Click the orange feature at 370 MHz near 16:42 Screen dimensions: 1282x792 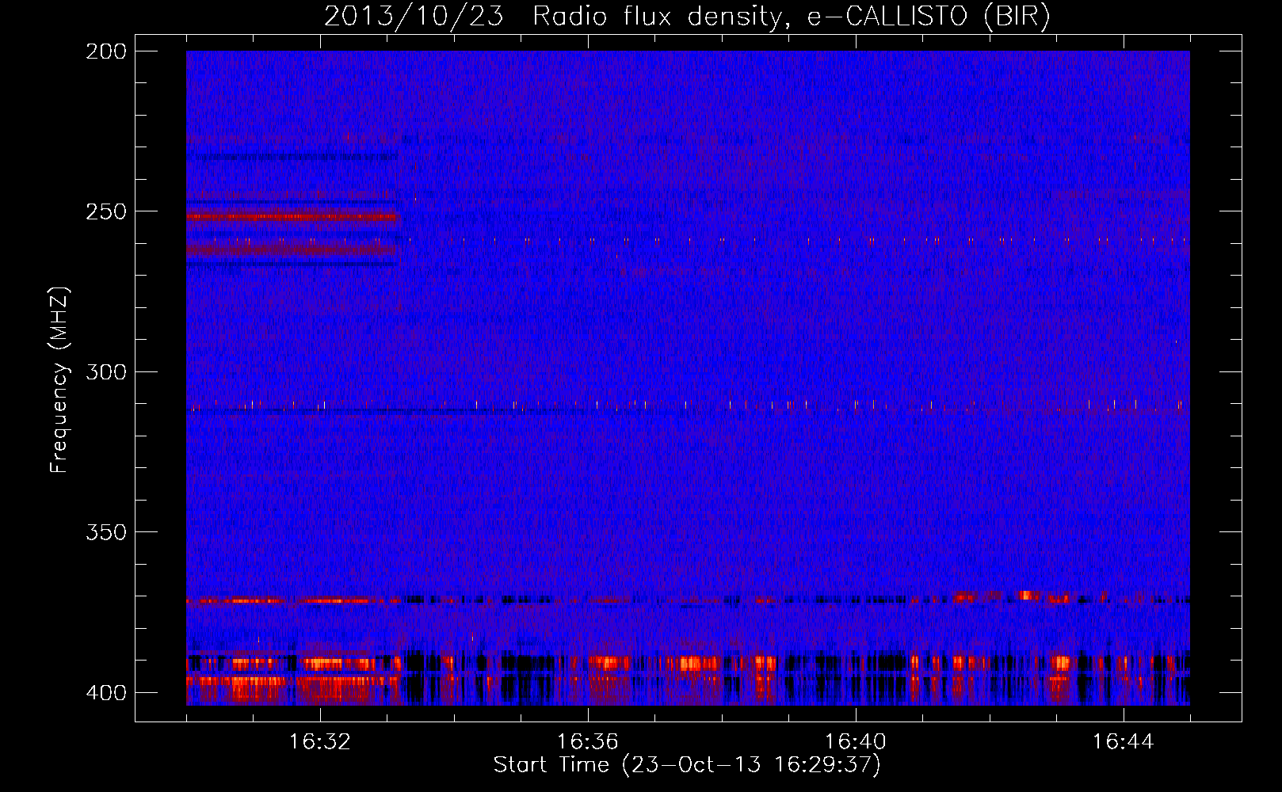tap(1027, 595)
